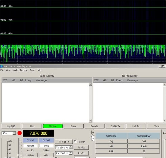Screen dimensions: 166x158
Task: Click the Tx<Rx button
Action: point(81,148)
